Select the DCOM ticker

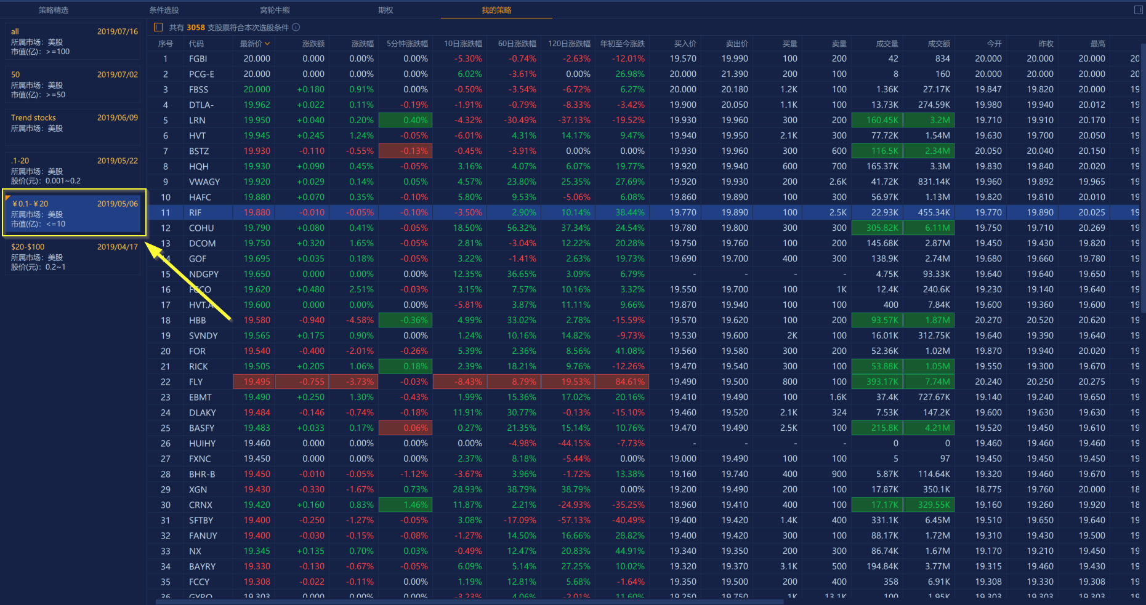tap(202, 243)
